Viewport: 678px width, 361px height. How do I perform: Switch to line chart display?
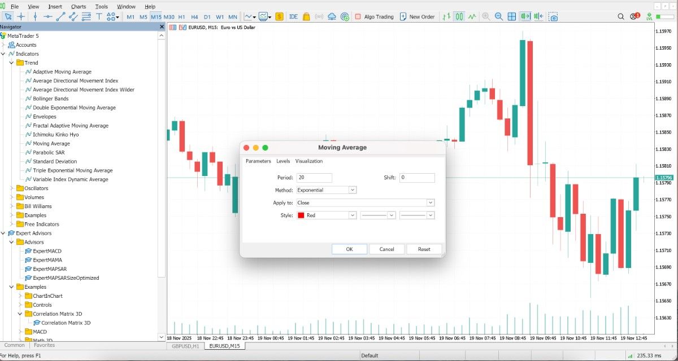click(x=472, y=17)
